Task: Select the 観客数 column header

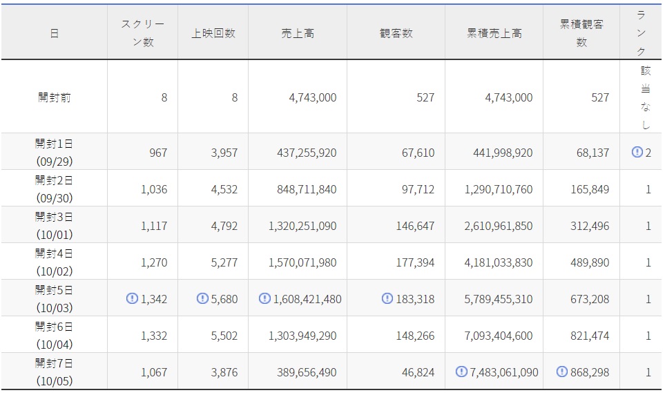Action: click(x=396, y=33)
